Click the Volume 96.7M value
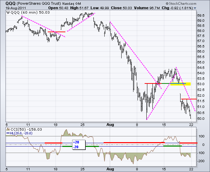The width and height of the screenshot is (210, 172). 147,8
